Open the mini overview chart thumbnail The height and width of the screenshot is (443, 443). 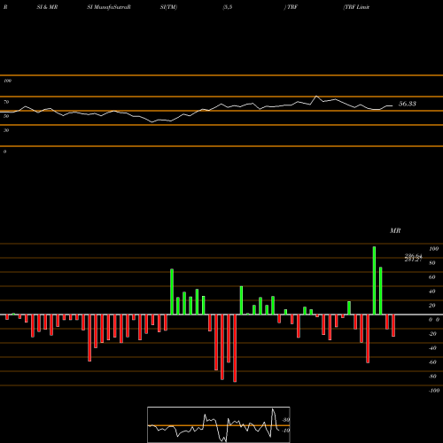(x=219, y=424)
